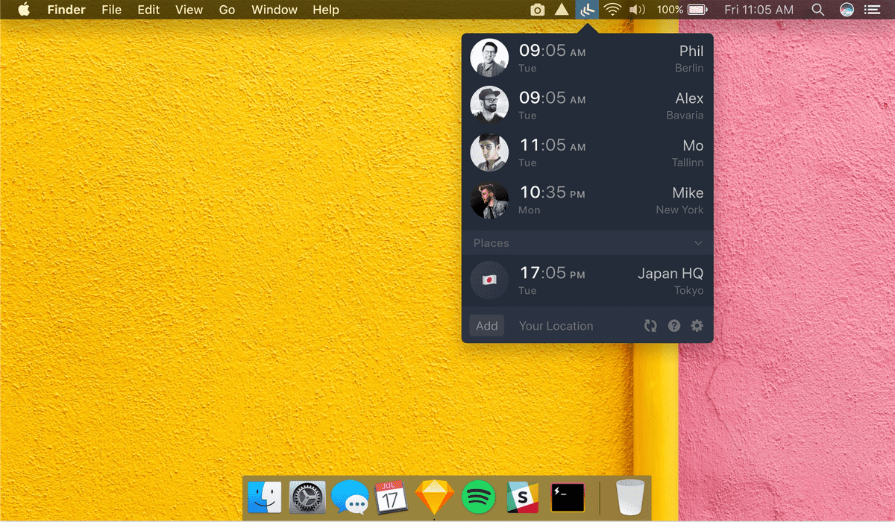Open the Apple menu
The image size is (895, 522).
click(x=24, y=10)
